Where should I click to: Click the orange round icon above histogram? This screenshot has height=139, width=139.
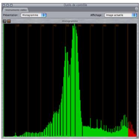tap(9, 21)
